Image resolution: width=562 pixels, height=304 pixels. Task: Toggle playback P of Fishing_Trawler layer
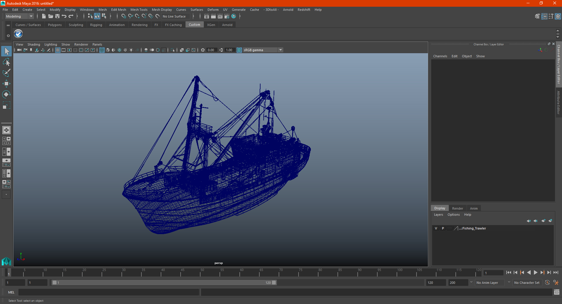tap(443, 228)
